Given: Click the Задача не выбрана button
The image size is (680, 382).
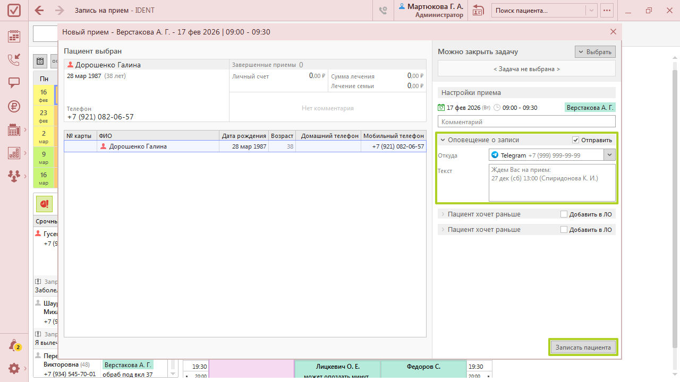Looking at the screenshot, I should [526, 69].
